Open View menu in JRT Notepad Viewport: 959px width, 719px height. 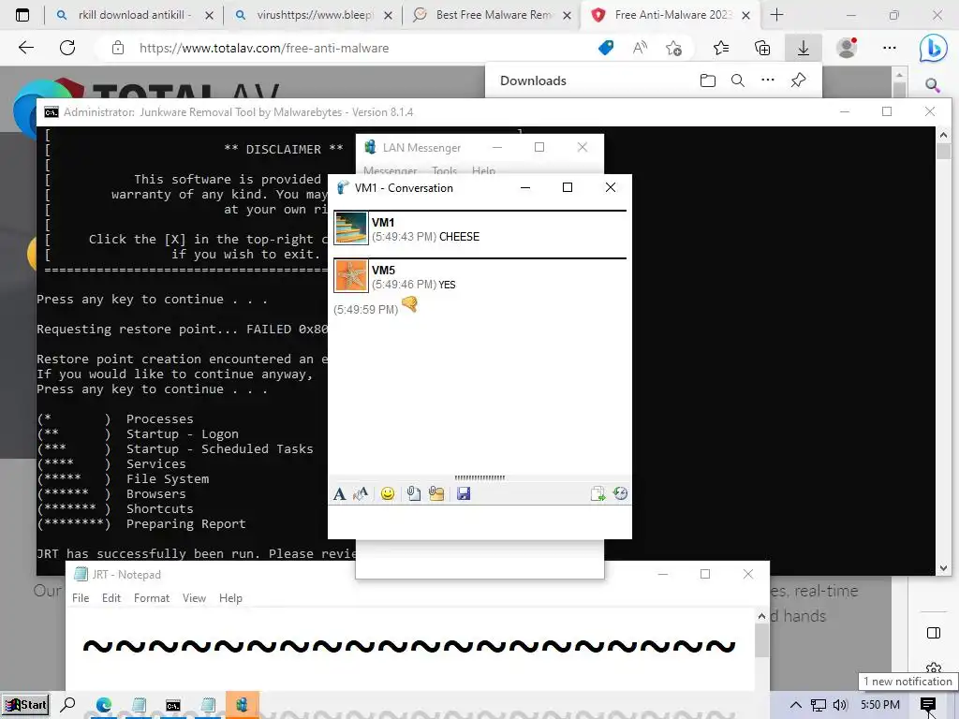pos(194,598)
